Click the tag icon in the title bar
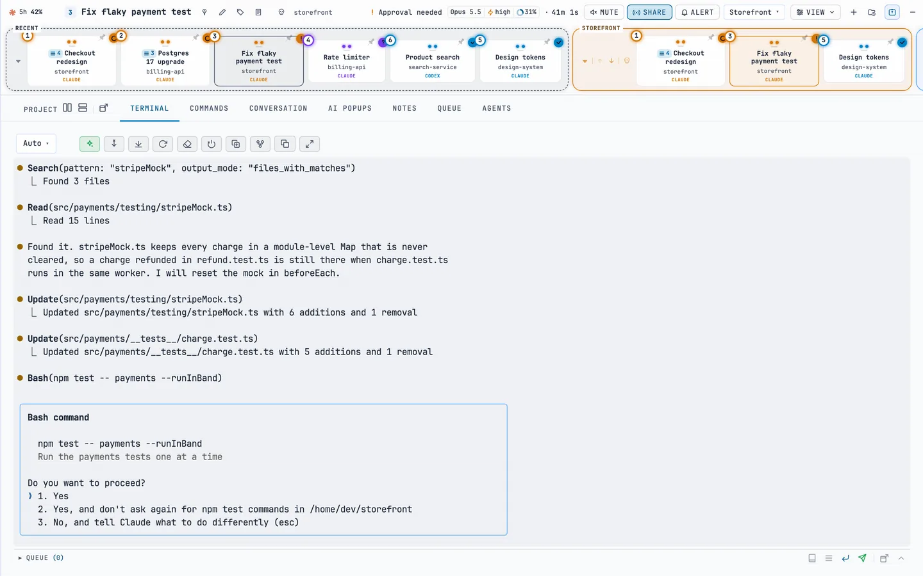923x576 pixels. coord(240,12)
